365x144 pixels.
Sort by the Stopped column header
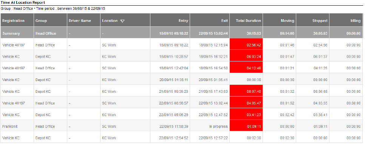(320, 21)
